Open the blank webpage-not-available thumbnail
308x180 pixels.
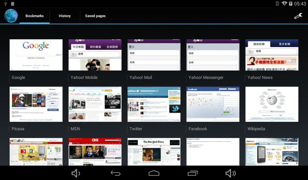pyautogui.click(x=213, y=152)
